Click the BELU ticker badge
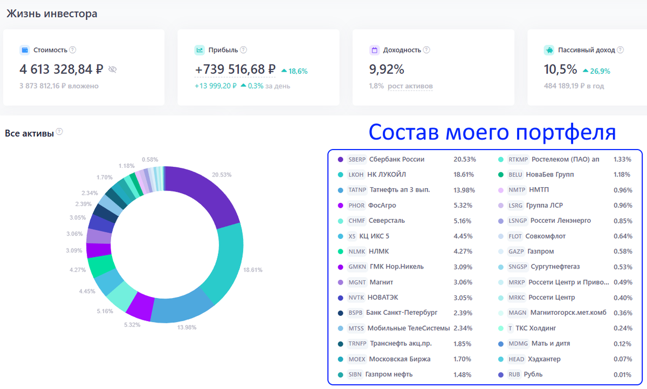 515,174
